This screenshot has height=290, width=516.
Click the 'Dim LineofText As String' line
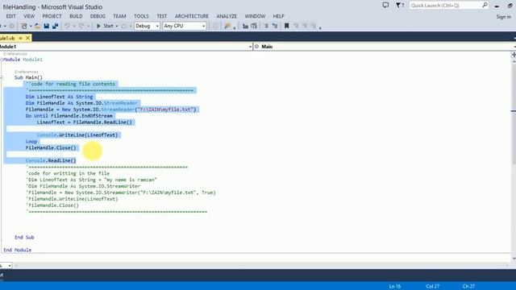click(59, 97)
